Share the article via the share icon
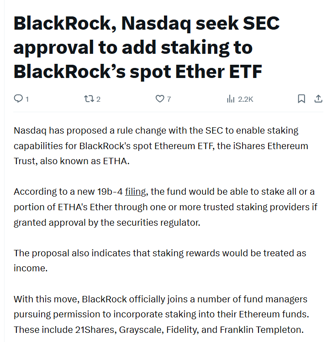 [318, 98]
